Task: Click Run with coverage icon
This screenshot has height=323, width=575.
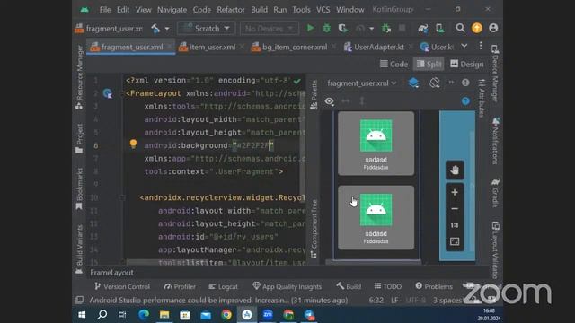Action: [x=343, y=28]
